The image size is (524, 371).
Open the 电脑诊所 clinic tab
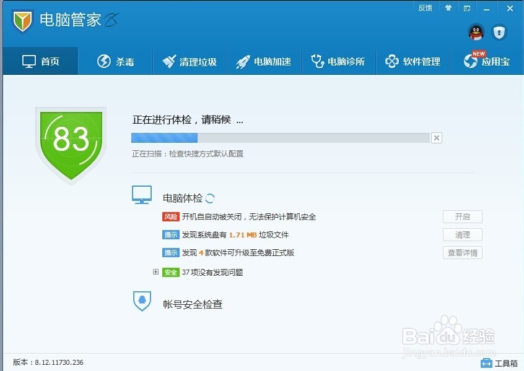coord(338,61)
